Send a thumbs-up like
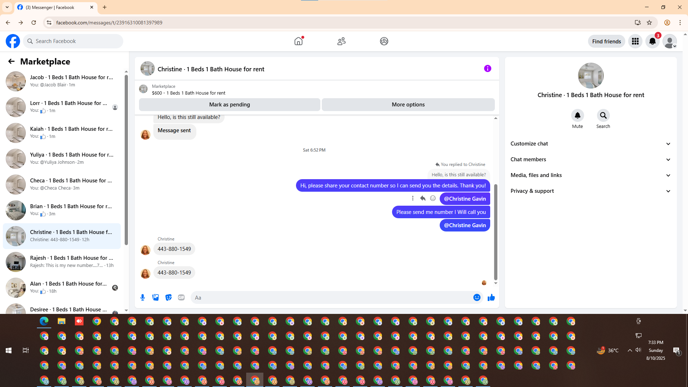Viewport: 688px width, 387px height. coord(491,297)
